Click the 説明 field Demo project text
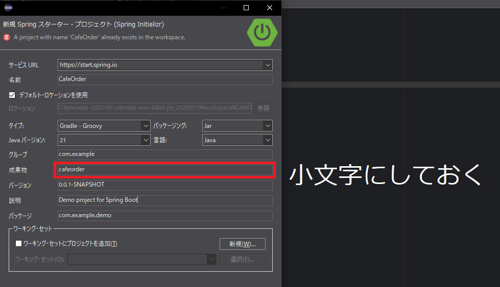This screenshot has width=500, height=287. [165, 200]
